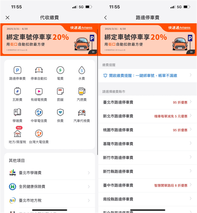The height and width of the screenshot is (213, 197).
Task: Open 台灣大電信費 orange phone icon
Action: (x=39, y=134)
